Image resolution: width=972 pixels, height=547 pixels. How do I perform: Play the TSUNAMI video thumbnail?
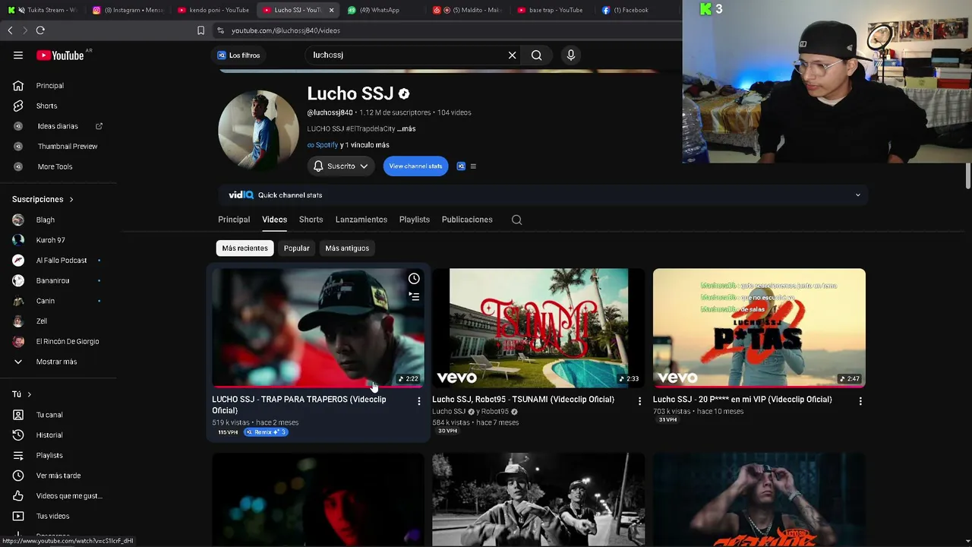point(538,328)
